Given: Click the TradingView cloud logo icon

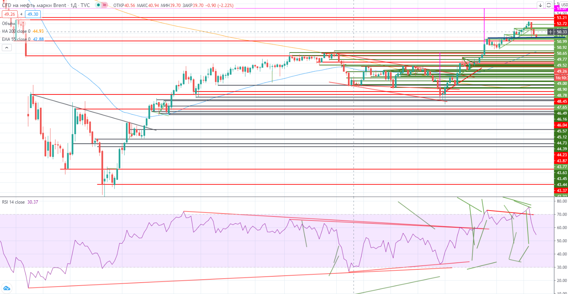Looking at the screenshot, I should click(7, 288).
